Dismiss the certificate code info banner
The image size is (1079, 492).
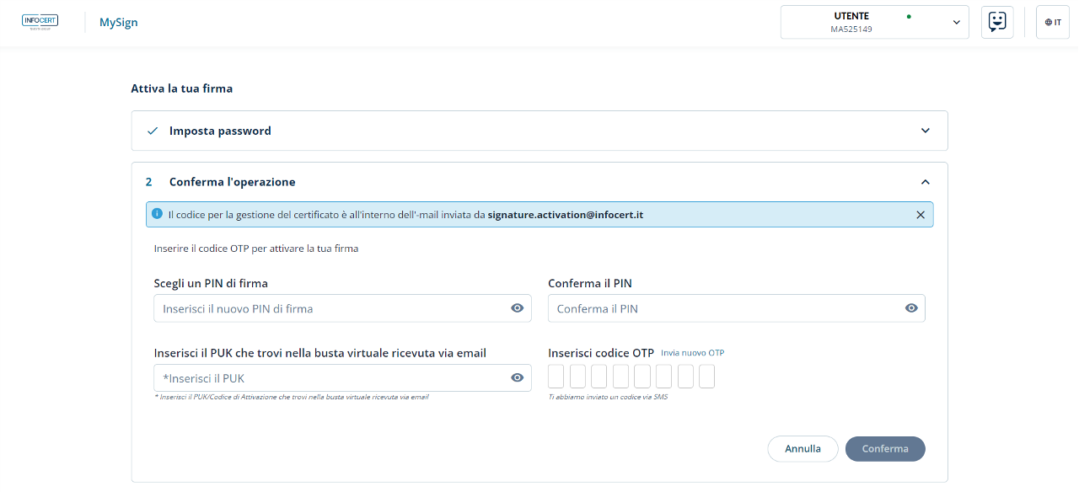921,215
